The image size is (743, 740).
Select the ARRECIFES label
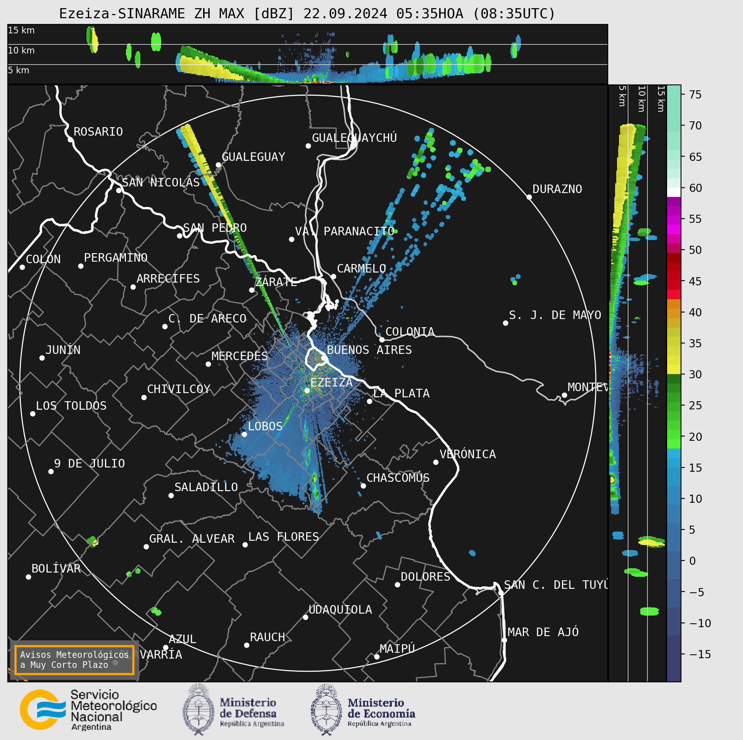coord(168,279)
